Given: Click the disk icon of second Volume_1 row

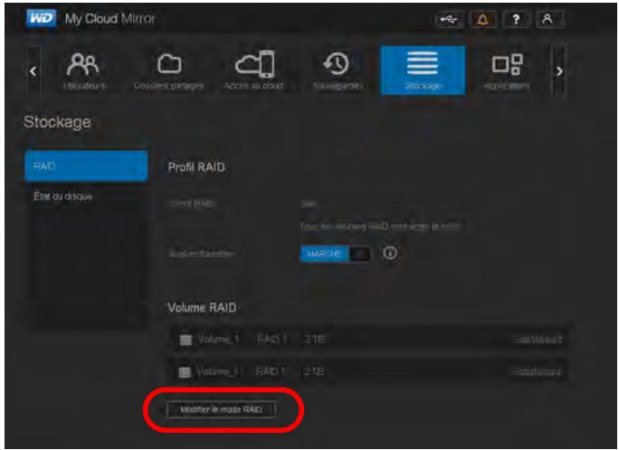Looking at the screenshot, I should click(x=185, y=372).
